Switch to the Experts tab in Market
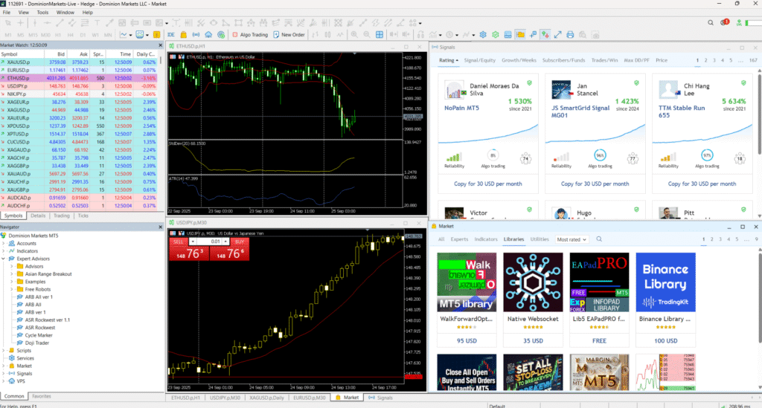 (459, 239)
